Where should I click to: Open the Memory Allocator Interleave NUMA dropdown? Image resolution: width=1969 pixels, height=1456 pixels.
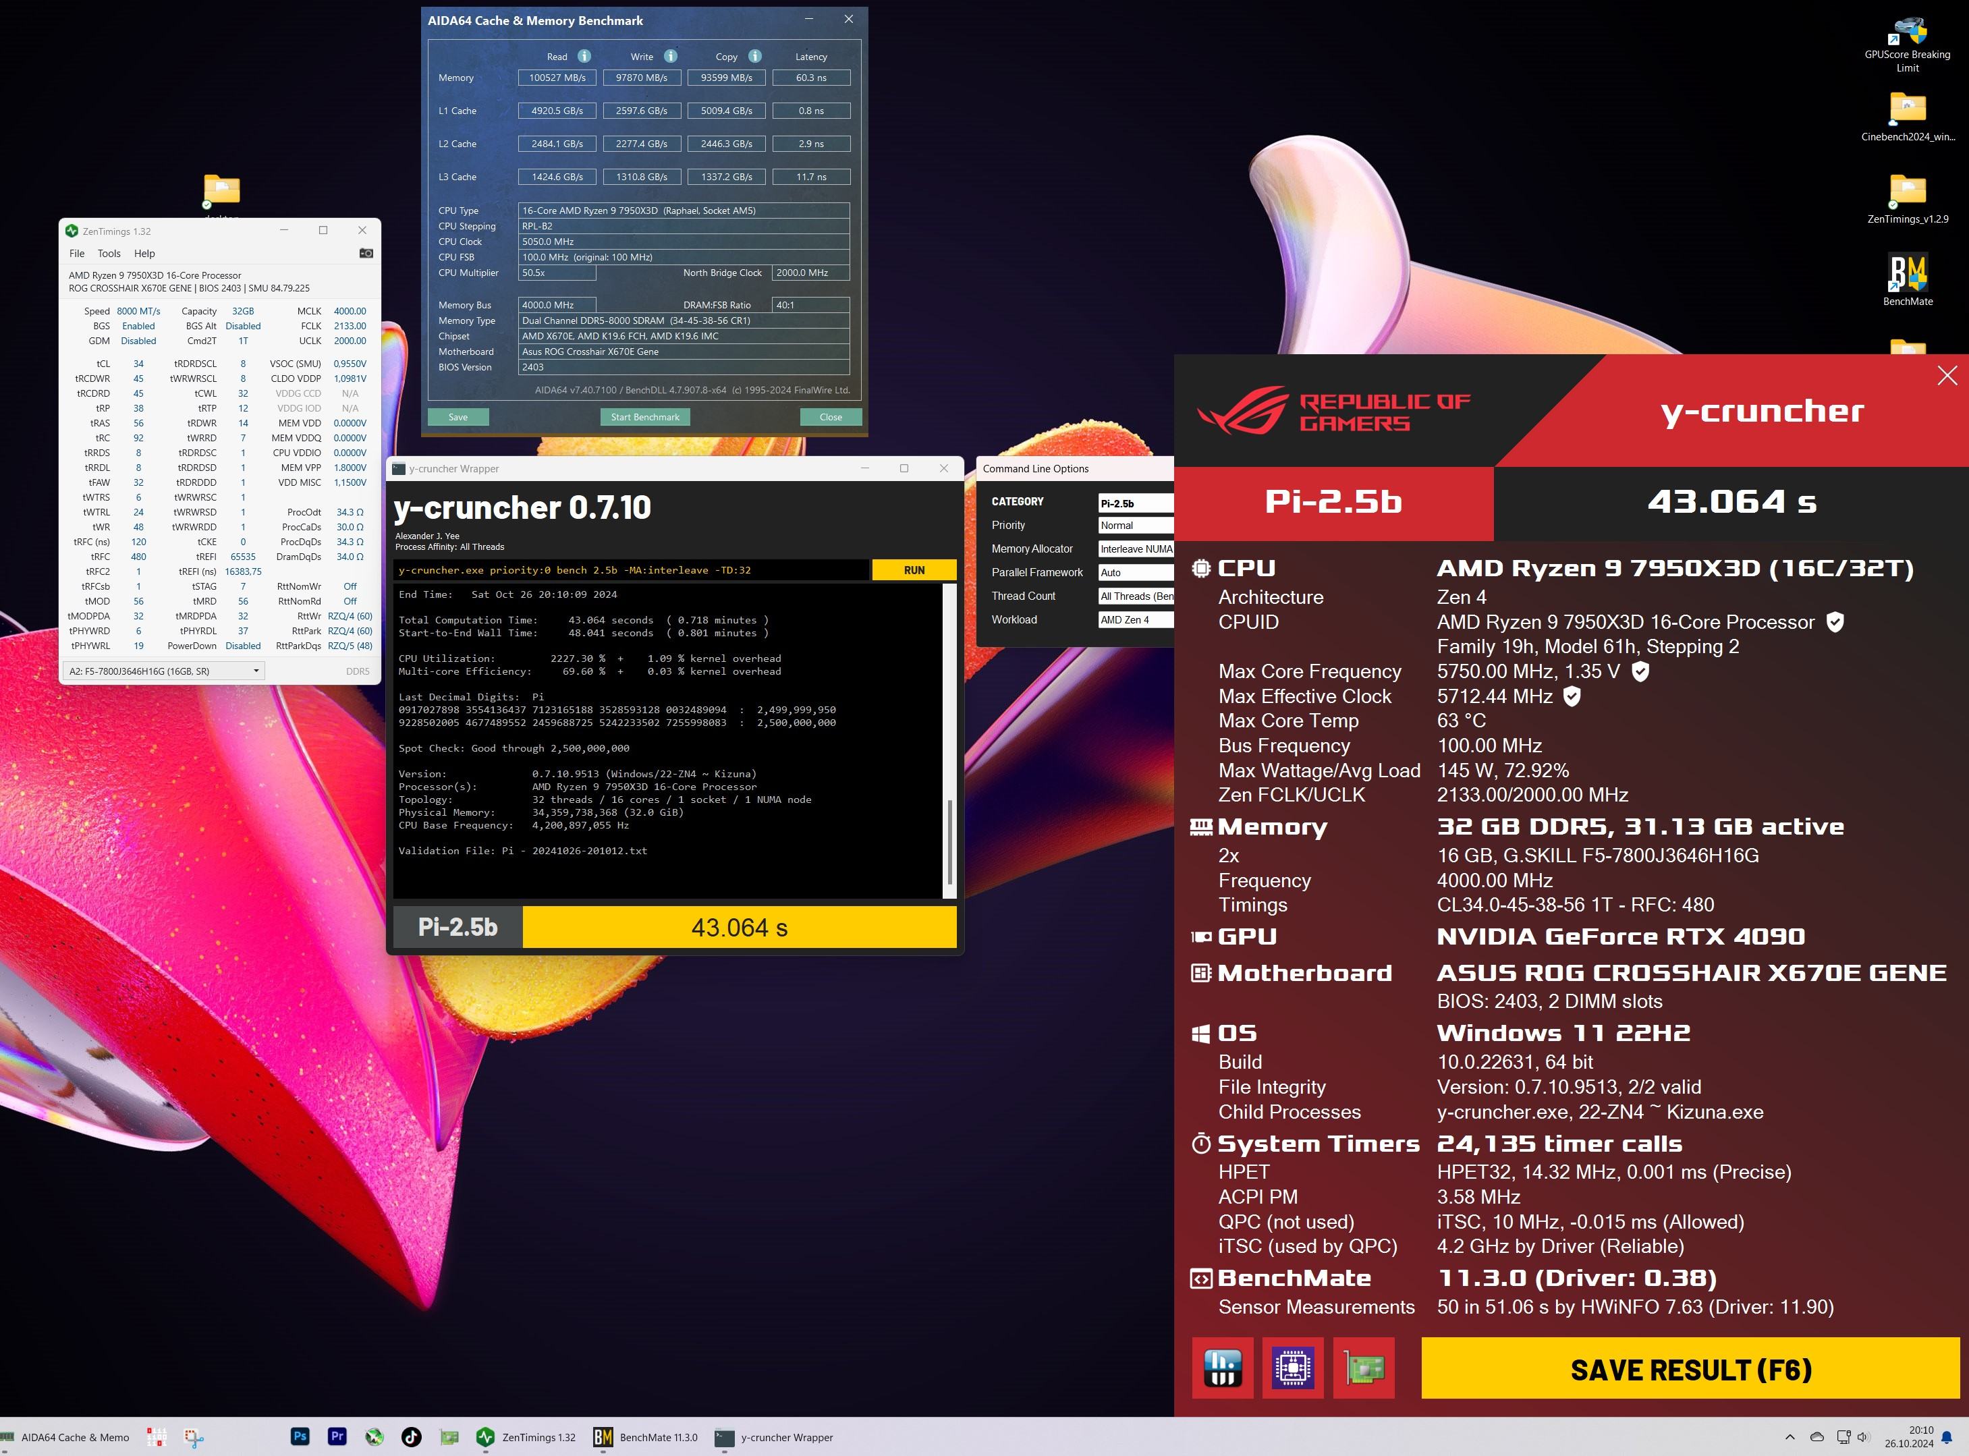(x=1135, y=549)
